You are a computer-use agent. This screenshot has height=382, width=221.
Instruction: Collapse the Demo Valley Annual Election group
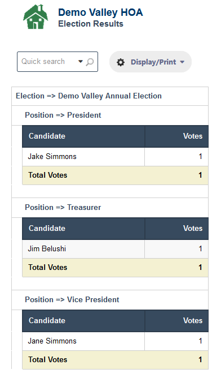(110, 96)
